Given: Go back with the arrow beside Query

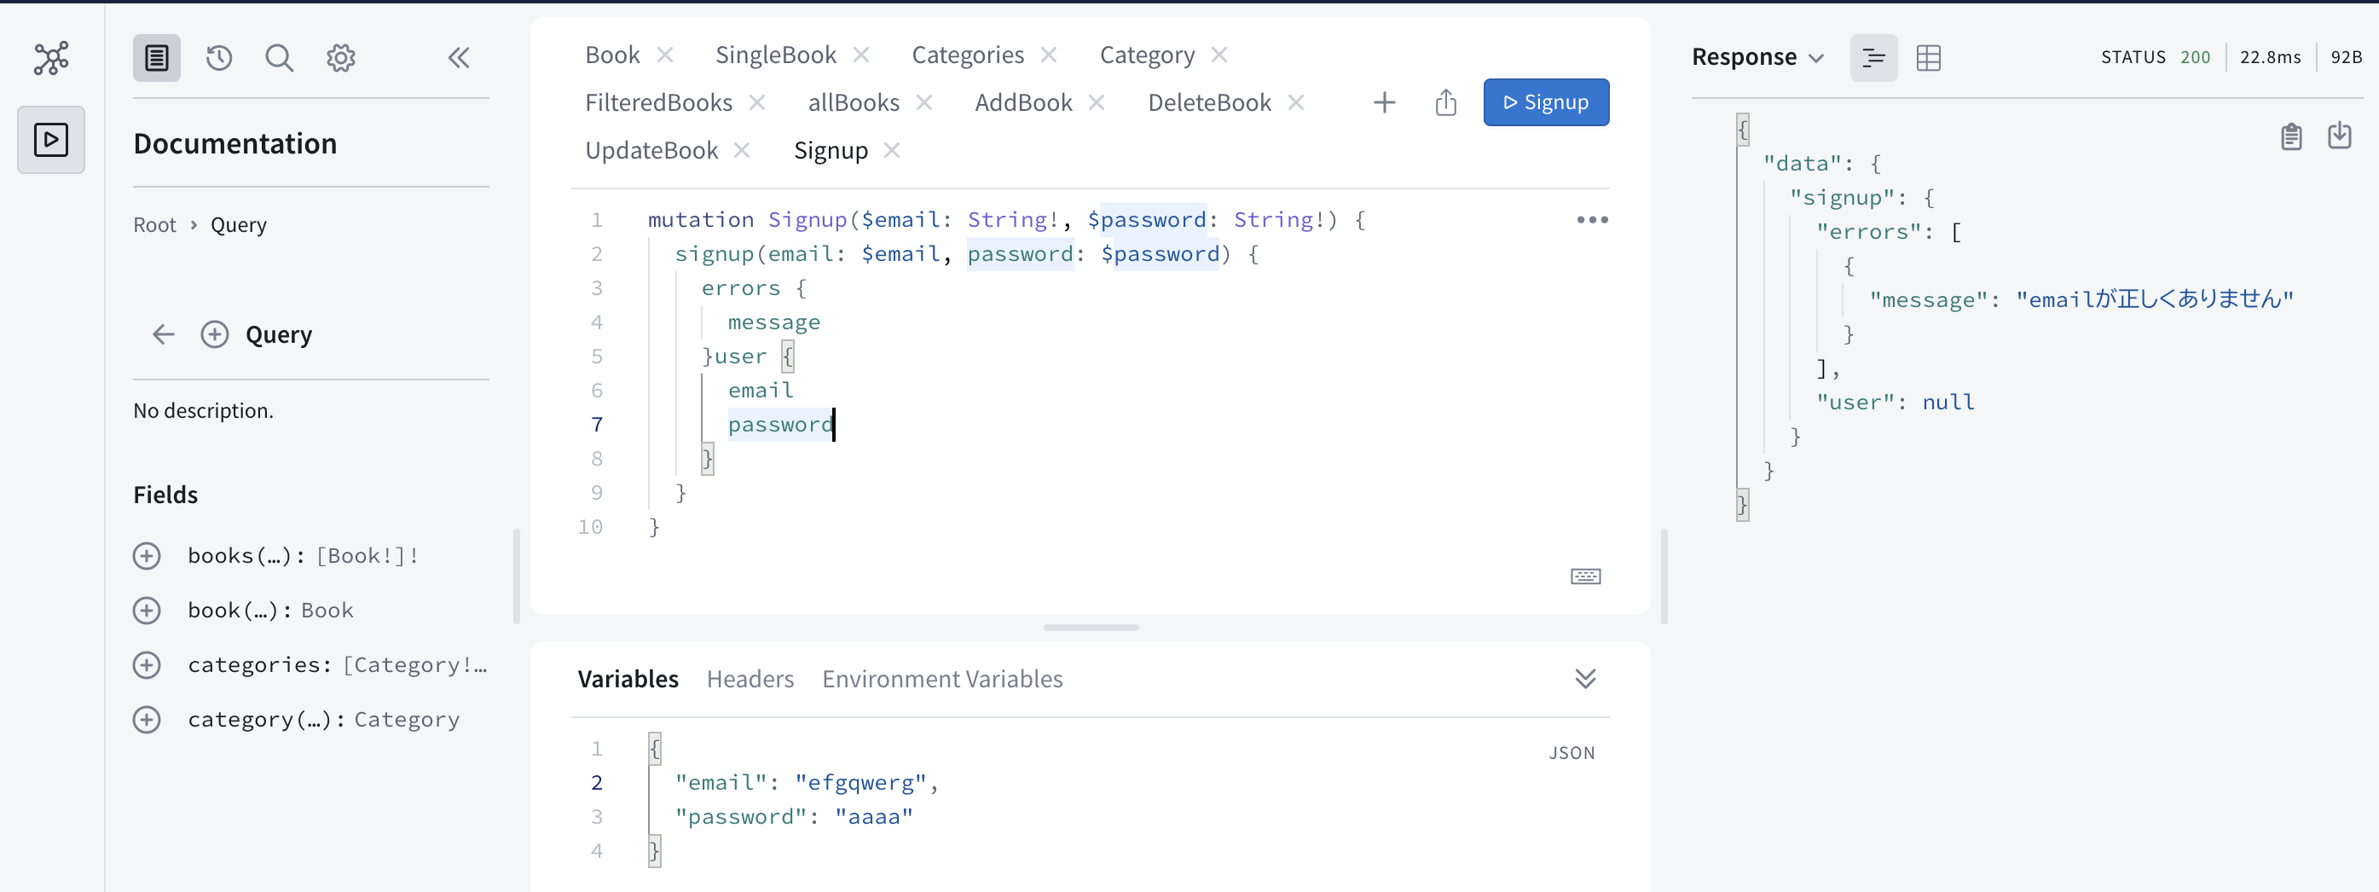Looking at the screenshot, I should [164, 334].
